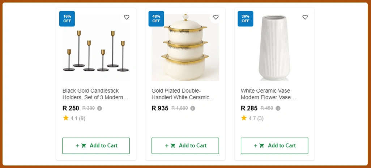
Task: View the candlestick holders product image
Action: (96, 50)
